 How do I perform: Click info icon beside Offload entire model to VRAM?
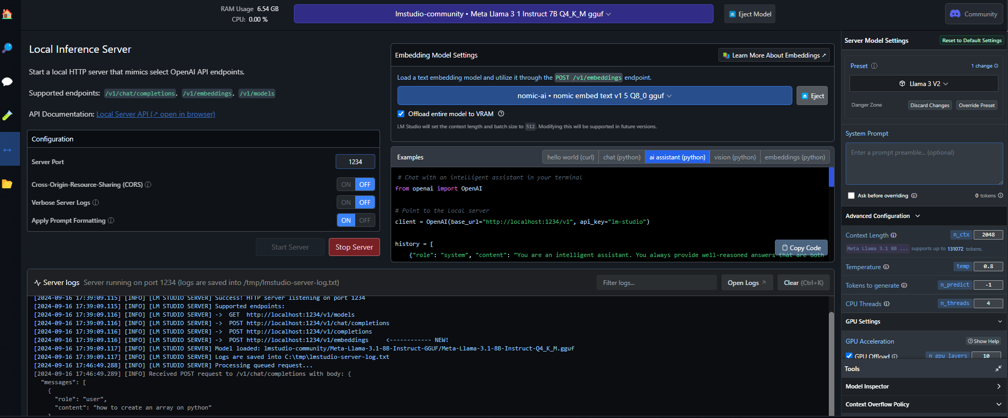click(501, 113)
